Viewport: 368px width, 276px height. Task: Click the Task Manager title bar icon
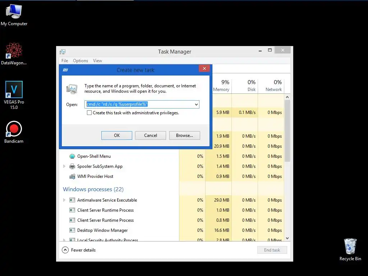click(63, 52)
